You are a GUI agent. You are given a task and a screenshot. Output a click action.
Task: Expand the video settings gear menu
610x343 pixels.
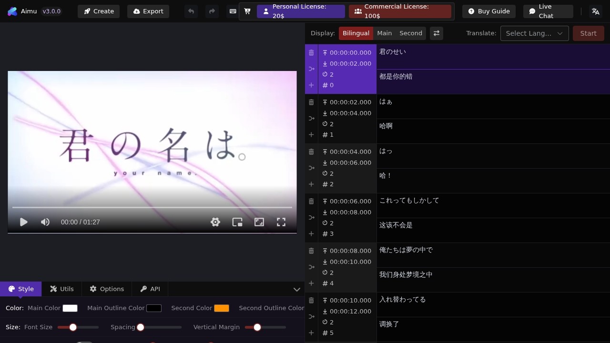coord(215,222)
